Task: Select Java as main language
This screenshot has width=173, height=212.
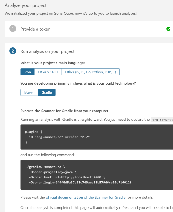Action: tap(27, 72)
